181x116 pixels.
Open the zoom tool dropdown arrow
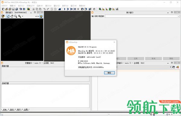point(22,16)
